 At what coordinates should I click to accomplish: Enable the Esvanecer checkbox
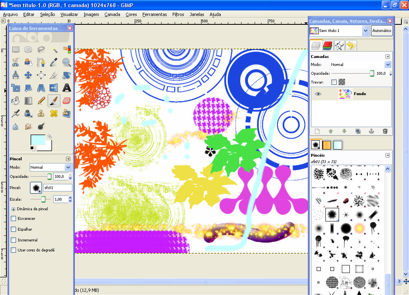pyautogui.click(x=14, y=218)
